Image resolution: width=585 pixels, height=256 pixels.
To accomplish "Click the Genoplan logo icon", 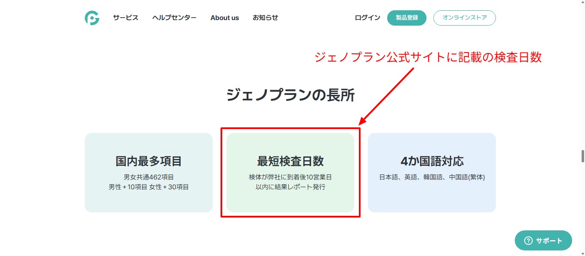I will click(92, 18).
